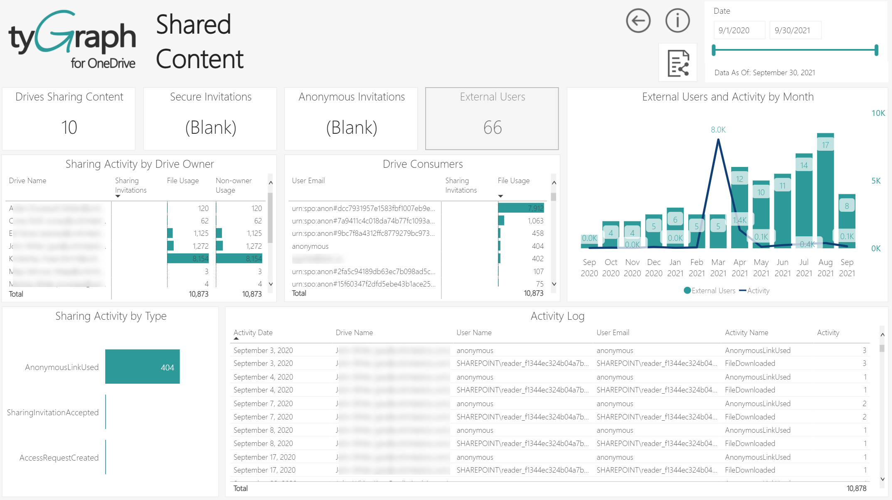Image resolution: width=892 pixels, height=500 pixels.
Task: Click the User Email column header in Activity Log
Action: click(613, 333)
